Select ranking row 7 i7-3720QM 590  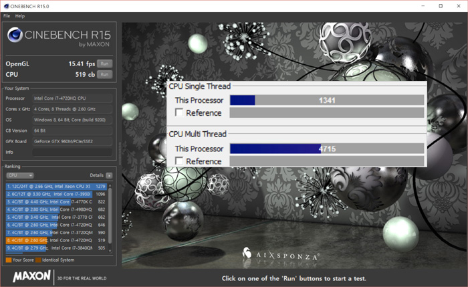[x=56, y=233]
